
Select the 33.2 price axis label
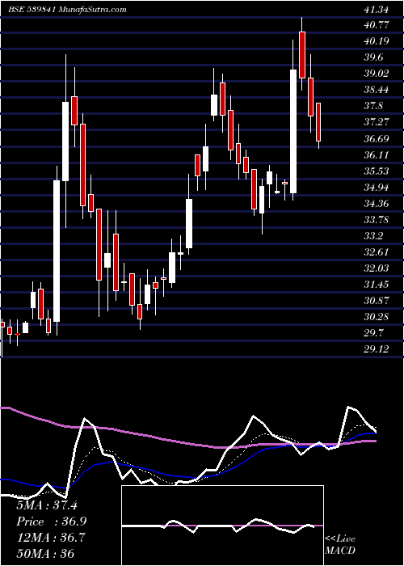[x=373, y=236]
